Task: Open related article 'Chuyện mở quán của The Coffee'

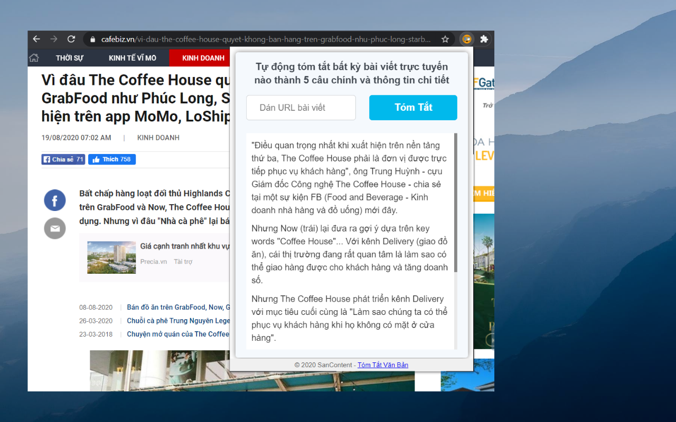Action: (179, 334)
